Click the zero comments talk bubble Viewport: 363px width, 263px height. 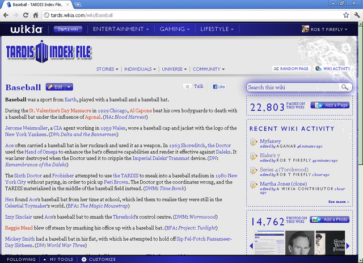tap(187, 87)
